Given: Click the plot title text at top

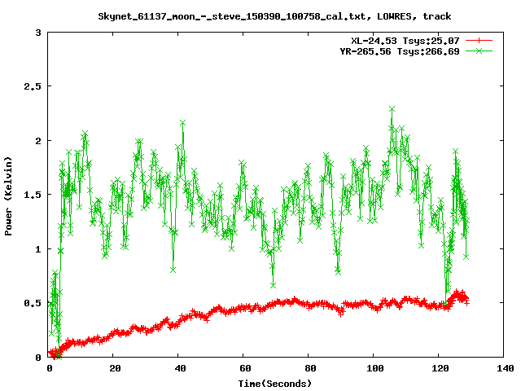Looking at the screenshot, I should coord(276,15).
